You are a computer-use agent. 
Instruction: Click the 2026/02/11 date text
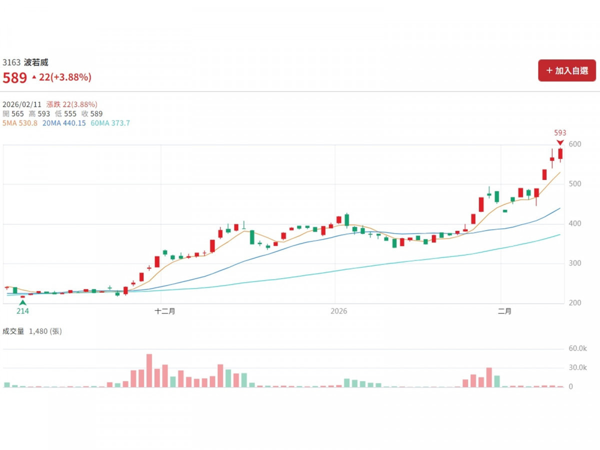(x=21, y=104)
